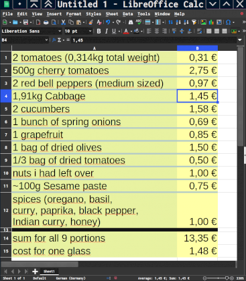Click the Undo arrow
Viewport: 246px width, 281px height.
point(108,22)
